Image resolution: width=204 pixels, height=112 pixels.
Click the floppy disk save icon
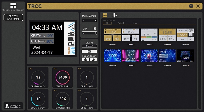coord(89,51)
